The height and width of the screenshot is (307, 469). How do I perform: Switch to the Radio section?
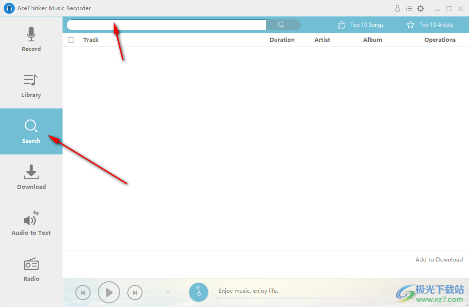point(31,269)
